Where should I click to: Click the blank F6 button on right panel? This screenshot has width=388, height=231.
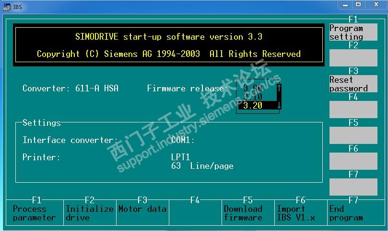353,161
